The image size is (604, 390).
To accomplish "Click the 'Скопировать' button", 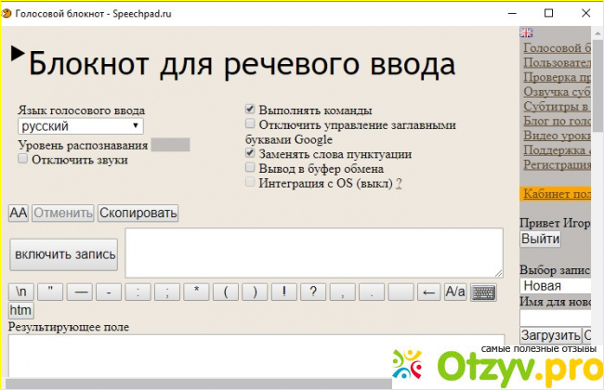I will (138, 213).
